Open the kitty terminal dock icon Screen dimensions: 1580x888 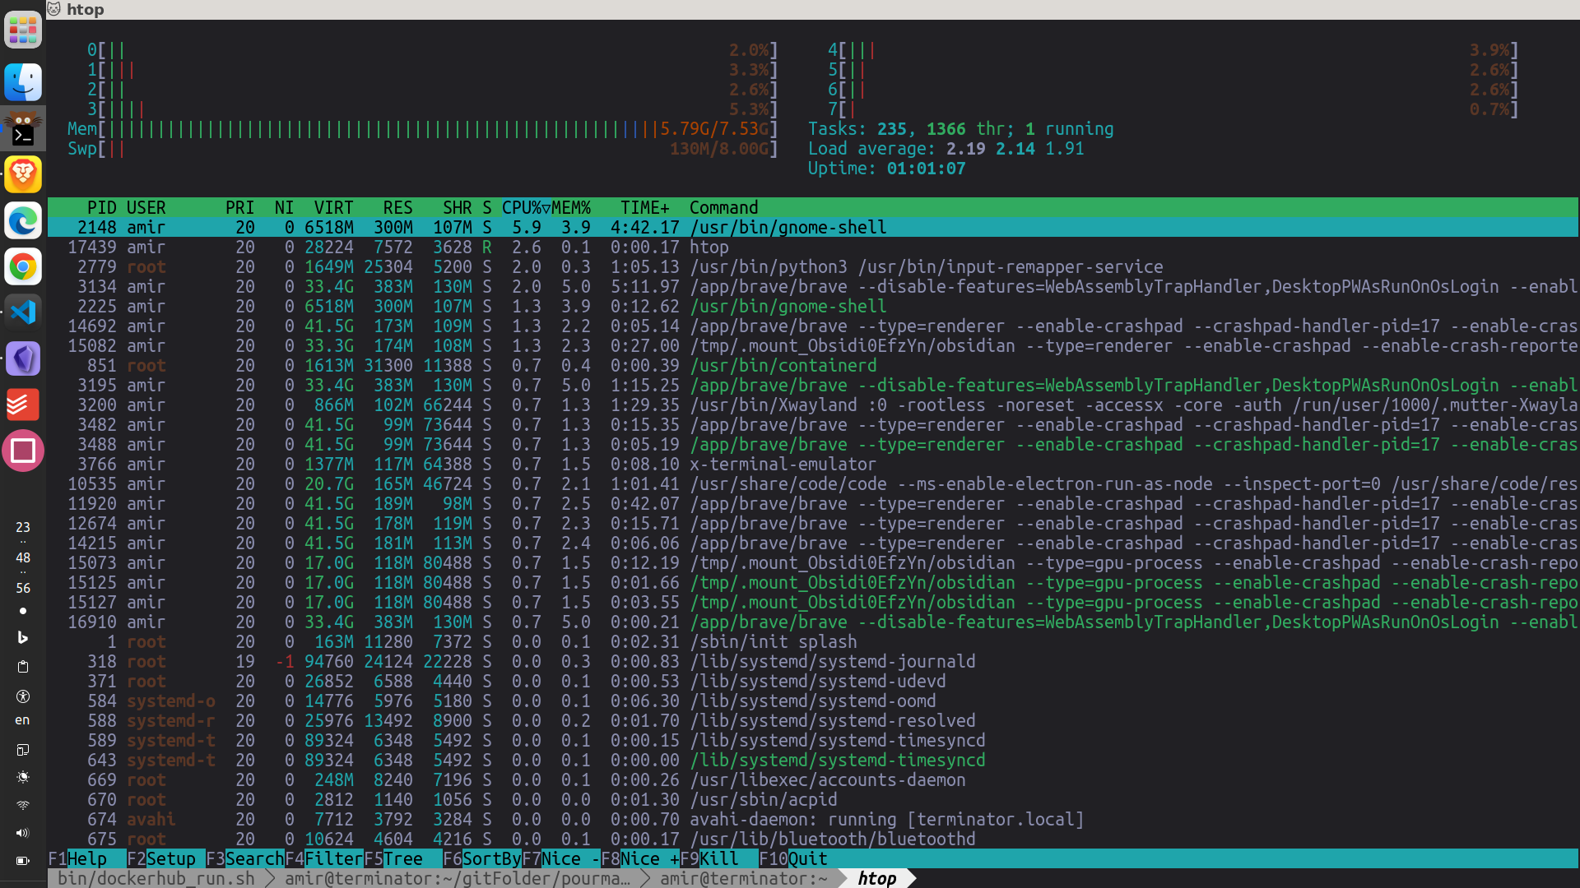coord(23,128)
